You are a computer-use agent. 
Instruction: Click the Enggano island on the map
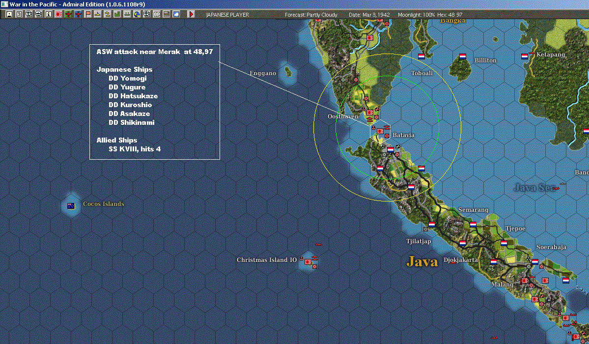click(288, 71)
